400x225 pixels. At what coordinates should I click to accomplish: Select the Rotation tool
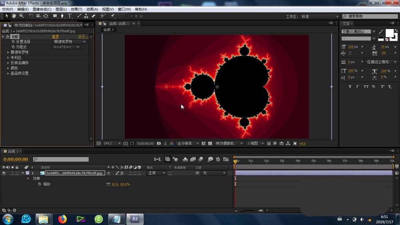pos(31,16)
